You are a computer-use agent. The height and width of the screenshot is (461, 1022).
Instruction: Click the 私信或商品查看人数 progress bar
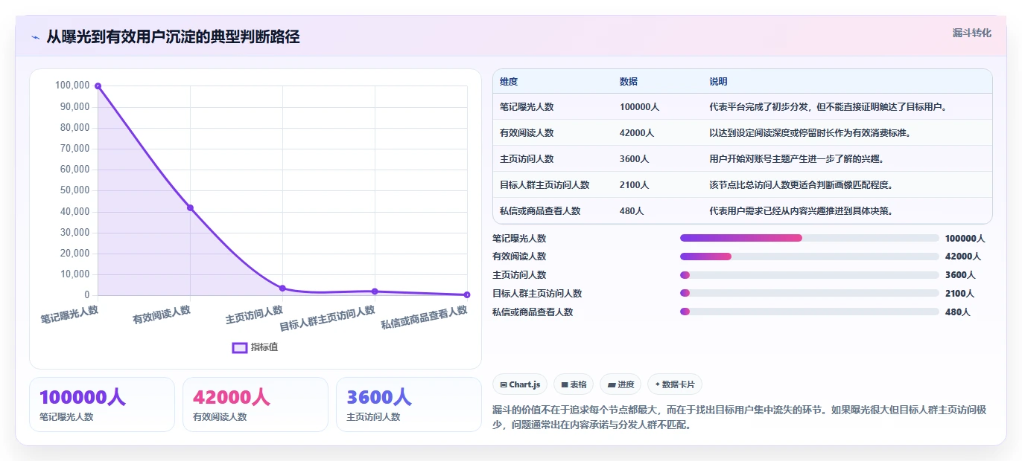pos(809,312)
